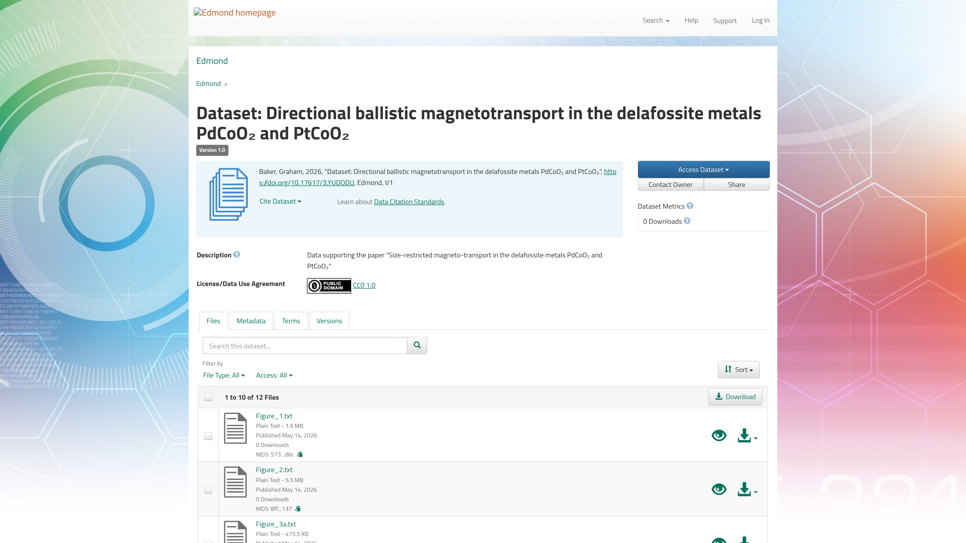Open the Downloads count help icon

tap(687, 221)
